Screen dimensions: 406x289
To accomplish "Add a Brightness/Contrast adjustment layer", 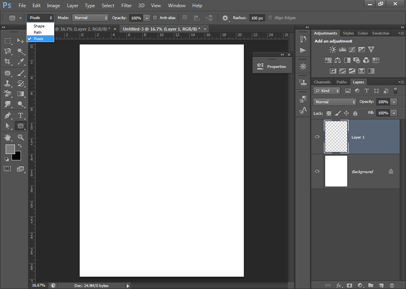I will coord(332,49).
